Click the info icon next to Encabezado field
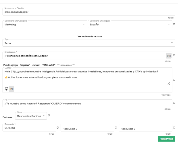This screenshot has height=160, width=181. point(174,55)
